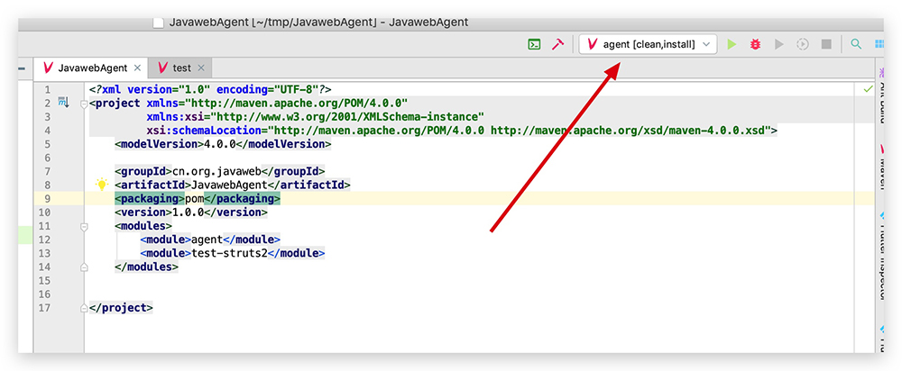Image resolution: width=902 pixels, height=371 pixels.
Task: Start debugging with the red bug icon
Action: [x=755, y=44]
